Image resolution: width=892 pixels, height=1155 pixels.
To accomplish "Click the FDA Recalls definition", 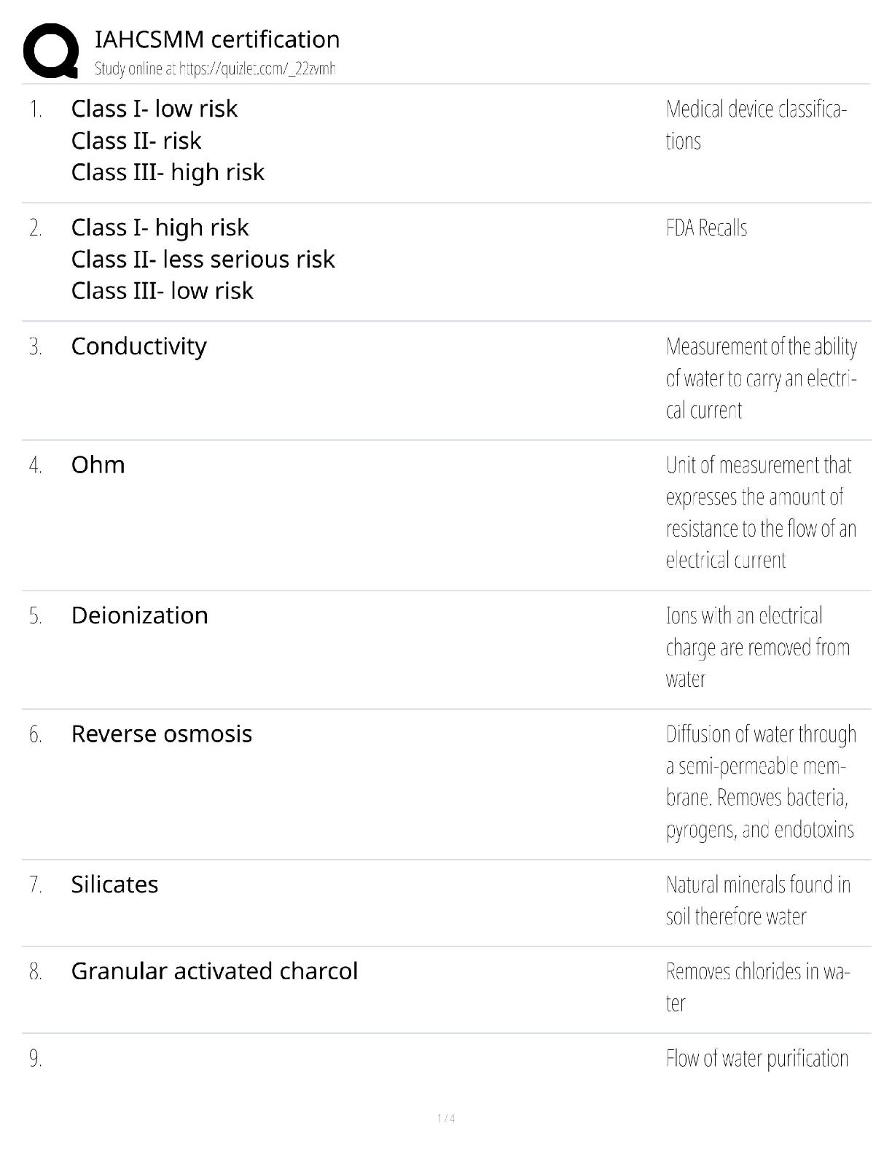I will [x=706, y=228].
